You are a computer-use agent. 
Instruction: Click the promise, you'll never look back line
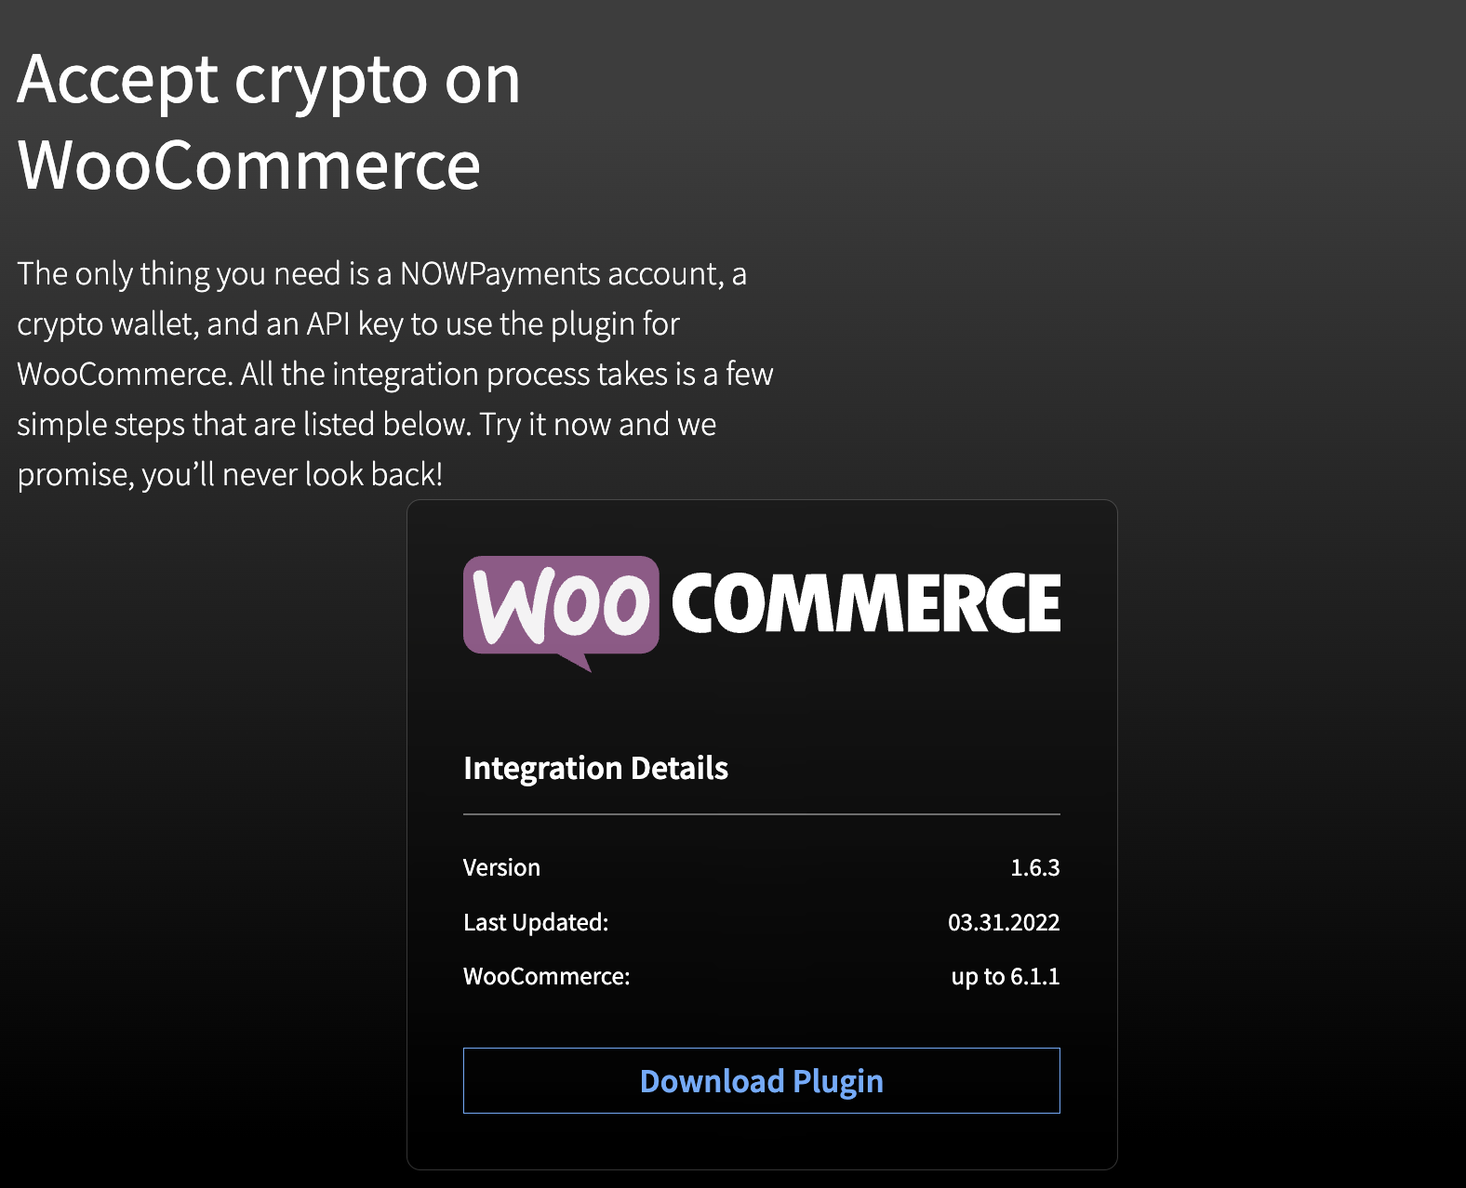point(230,475)
